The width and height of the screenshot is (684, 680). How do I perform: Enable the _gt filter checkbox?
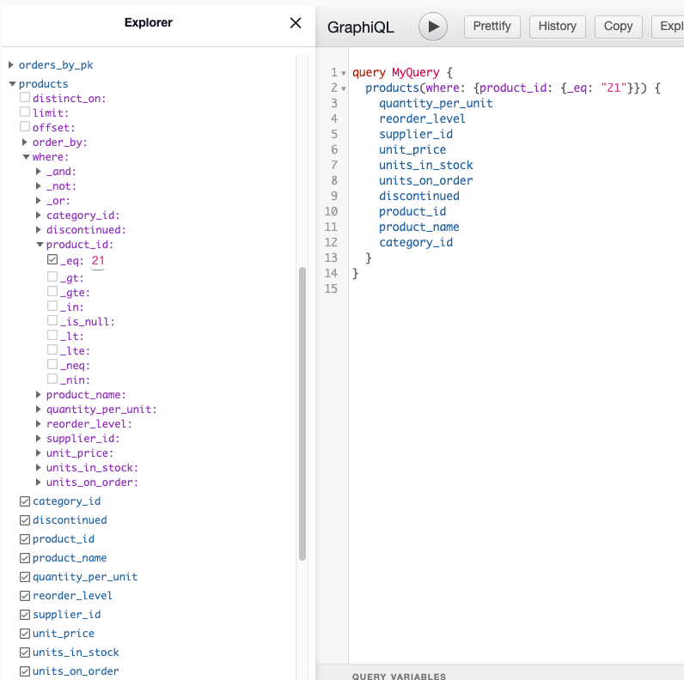coord(52,277)
